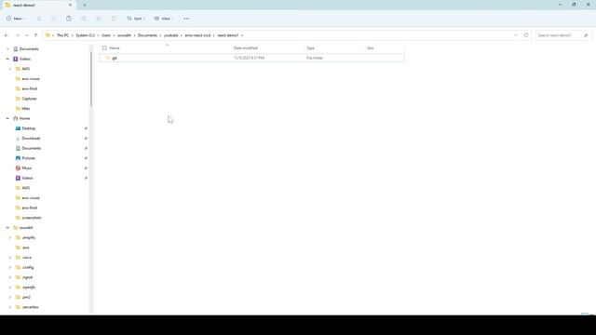Image resolution: width=596 pixels, height=335 pixels.
Task: Open Downloads in the sidebar
Action: coord(31,139)
